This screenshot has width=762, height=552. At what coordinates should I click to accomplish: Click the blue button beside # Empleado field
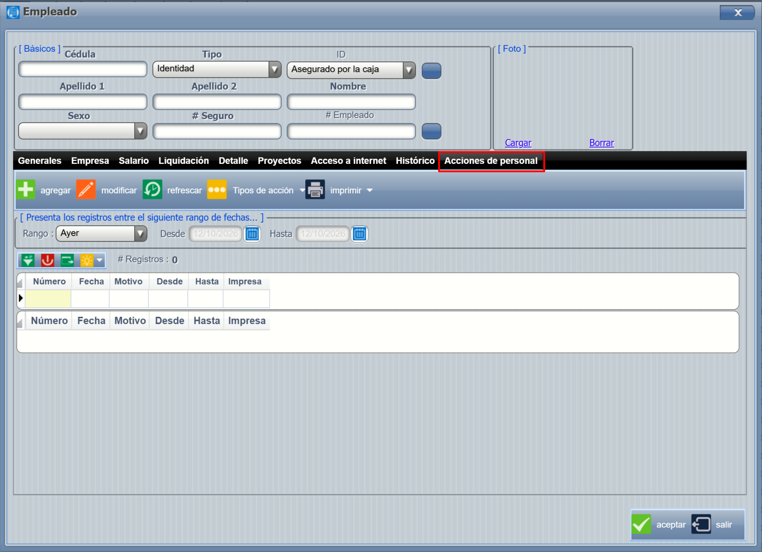click(431, 131)
